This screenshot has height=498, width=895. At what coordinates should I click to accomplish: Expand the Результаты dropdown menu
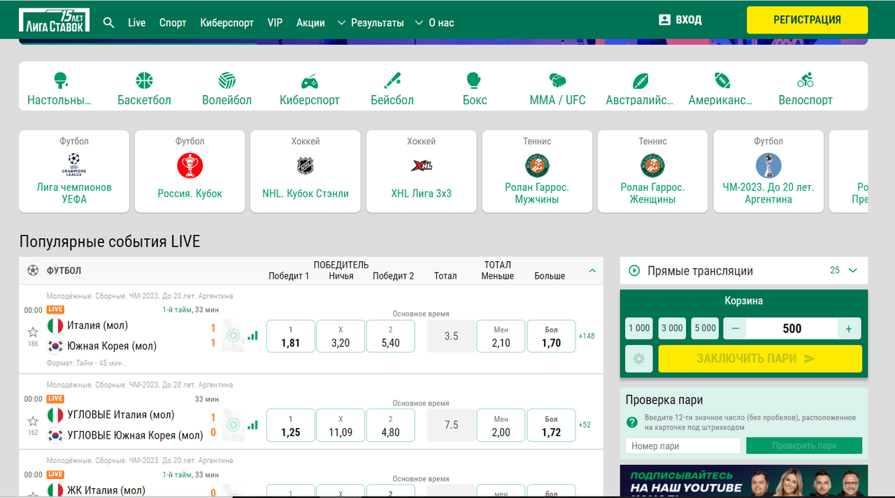371,22
